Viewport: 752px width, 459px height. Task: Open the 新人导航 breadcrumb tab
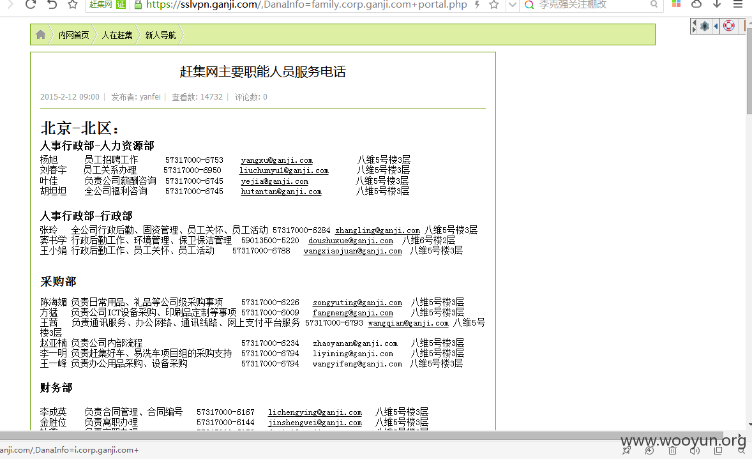pyautogui.click(x=161, y=35)
